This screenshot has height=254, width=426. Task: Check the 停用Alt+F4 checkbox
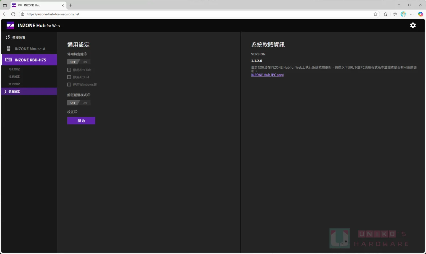tap(69, 77)
